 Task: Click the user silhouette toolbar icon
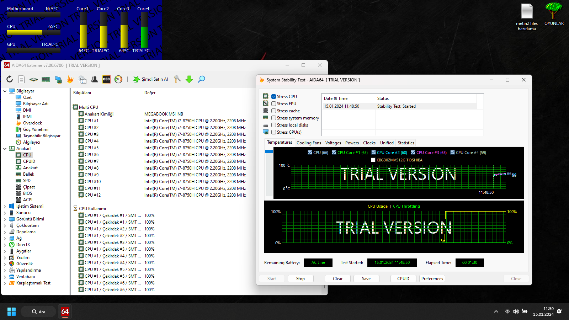tap(94, 79)
